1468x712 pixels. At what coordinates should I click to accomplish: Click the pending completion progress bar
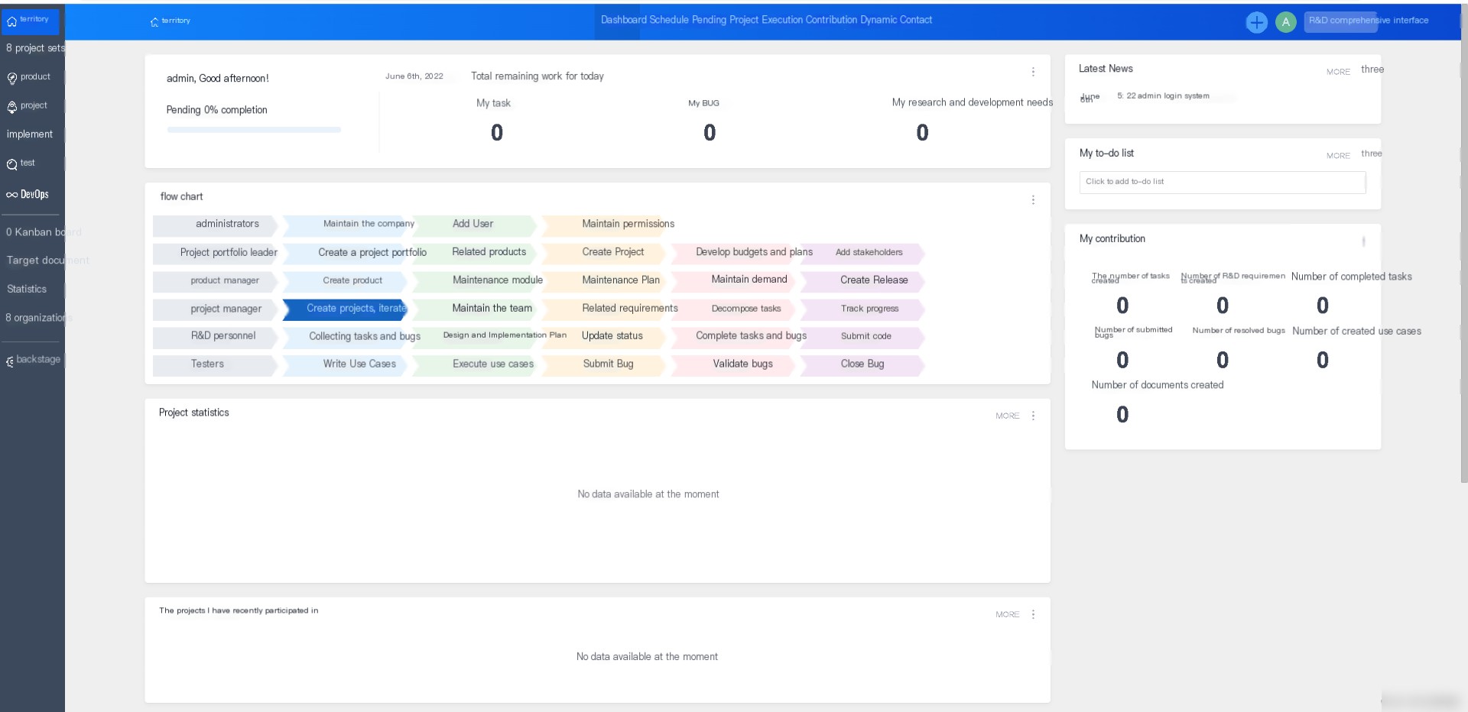pyautogui.click(x=254, y=130)
